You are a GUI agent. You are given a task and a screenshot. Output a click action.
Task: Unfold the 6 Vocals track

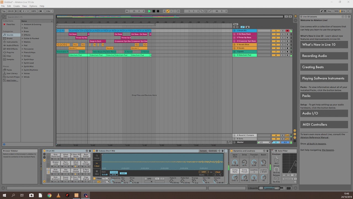[x=234, y=48]
